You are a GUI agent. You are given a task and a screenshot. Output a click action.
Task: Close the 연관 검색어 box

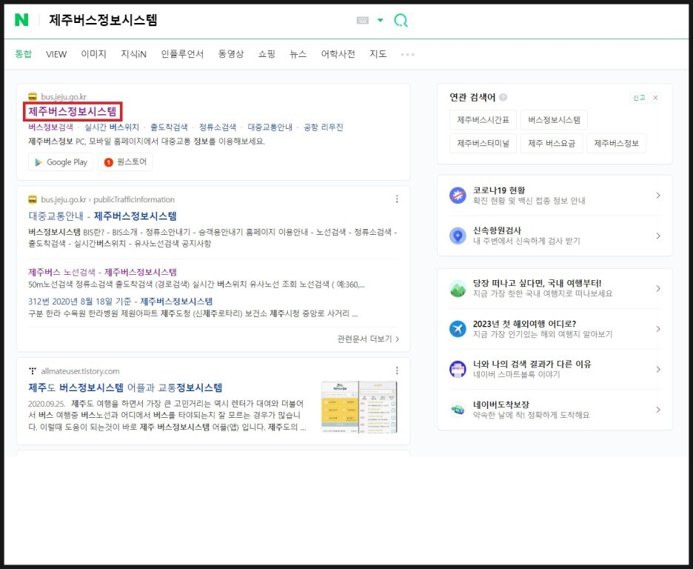[656, 98]
